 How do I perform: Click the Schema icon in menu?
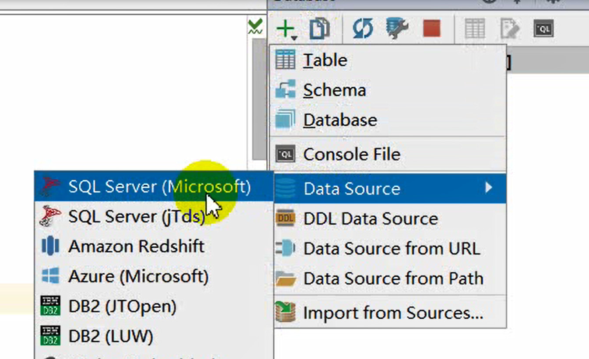pyautogui.click(x=285, y=90)
